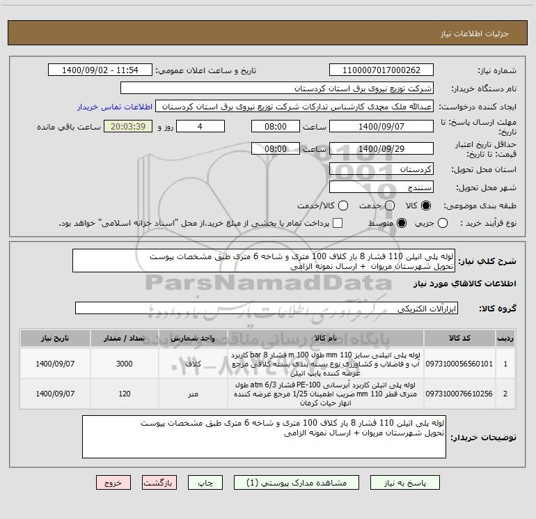Click the شرح کلی نیاز description box
The height and width of the screenshot is (519, 536).
click(264, 261)
